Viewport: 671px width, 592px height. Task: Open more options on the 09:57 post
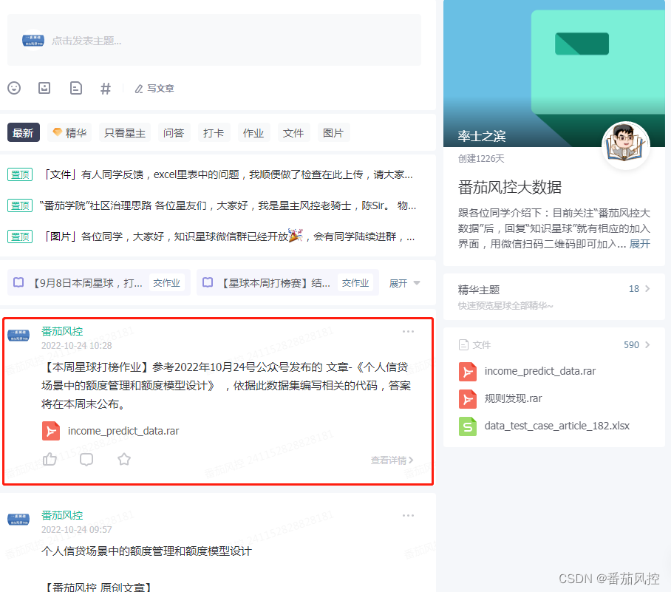pyautogui.click(x=408, y=516)
